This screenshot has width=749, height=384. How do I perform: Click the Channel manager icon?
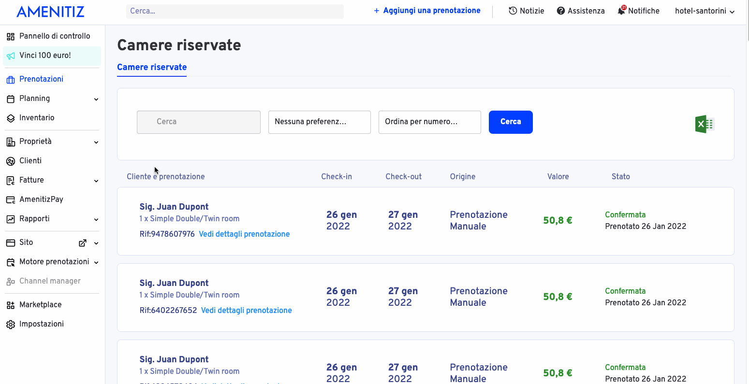pyautogui.click(x=11, y=282)
